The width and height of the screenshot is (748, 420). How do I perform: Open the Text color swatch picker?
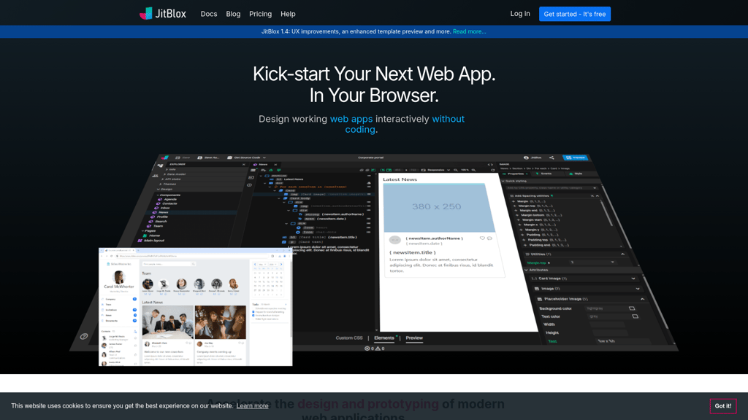coord(635,316)
